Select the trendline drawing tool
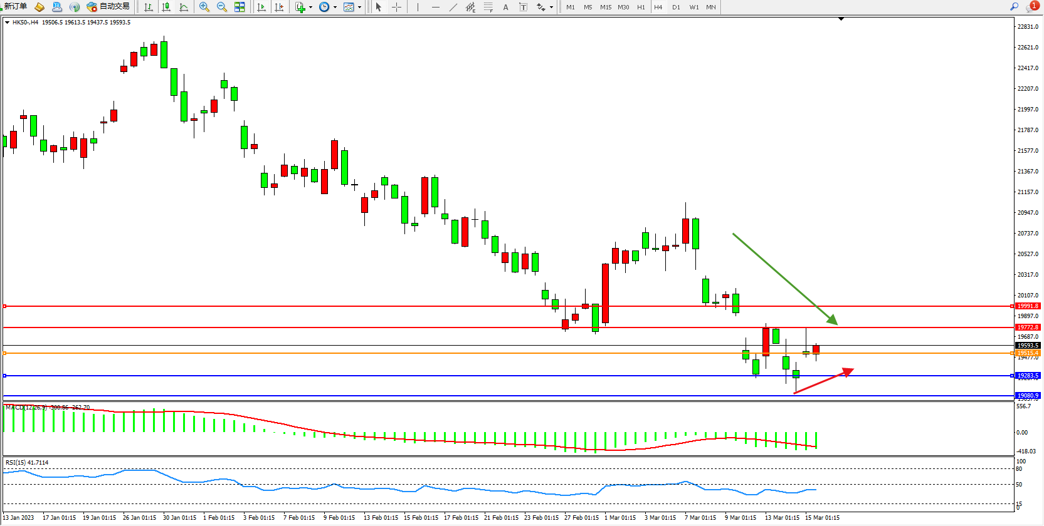The height and width of the screenshot is (526, 1044). tap(453, 7)
